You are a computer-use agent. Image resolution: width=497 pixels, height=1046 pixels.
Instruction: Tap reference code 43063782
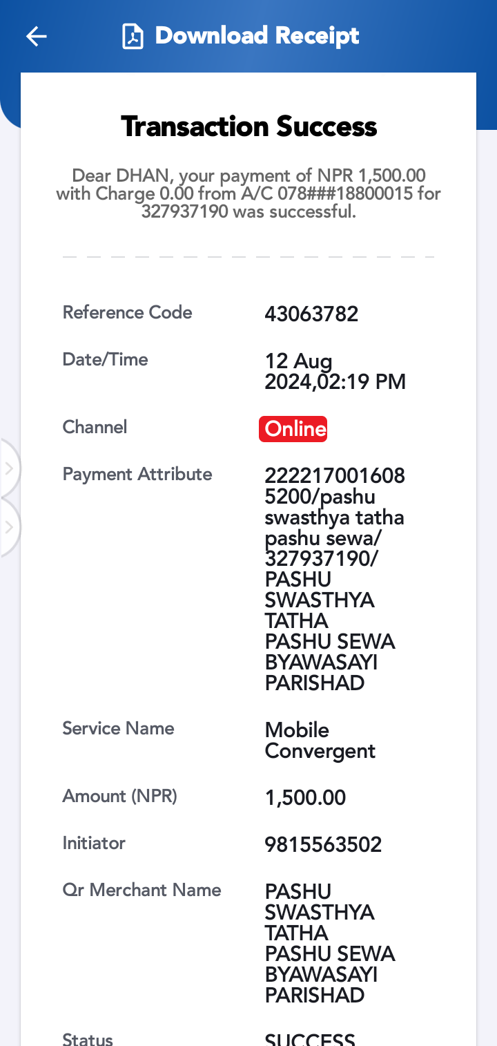[x=311, y=314]
